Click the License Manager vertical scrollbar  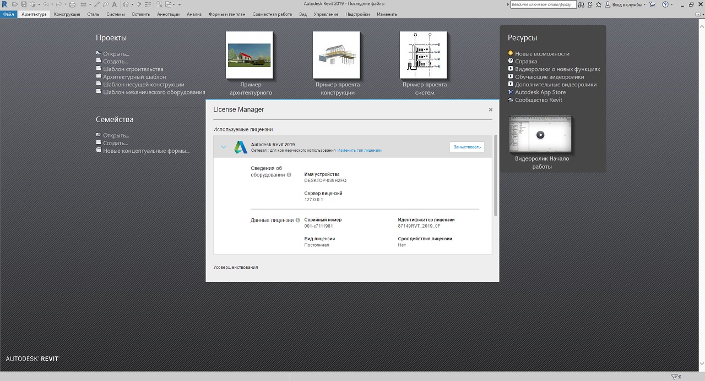pos(496,176)
